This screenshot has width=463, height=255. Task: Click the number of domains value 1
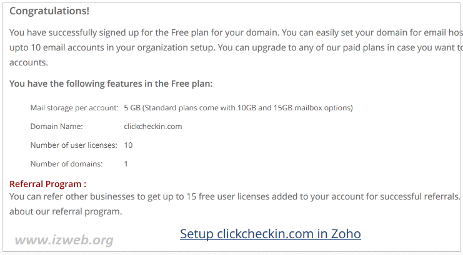point(126,164)
